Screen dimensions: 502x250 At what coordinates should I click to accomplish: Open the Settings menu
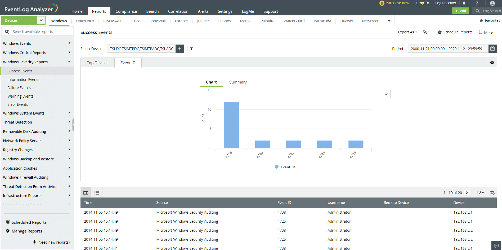coord(225,11)
